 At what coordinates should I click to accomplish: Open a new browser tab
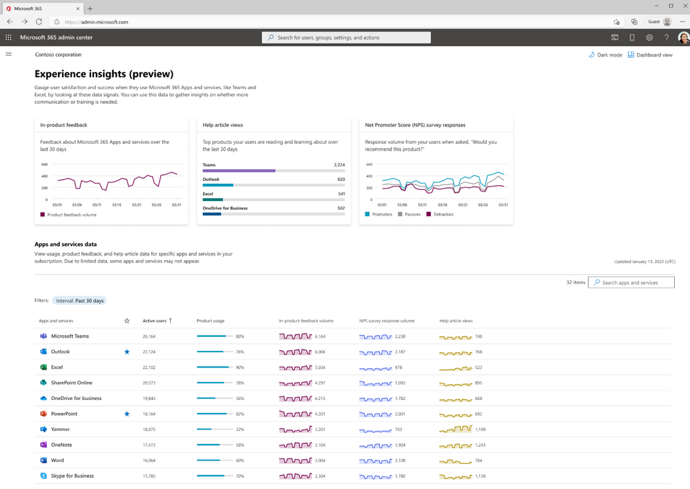pos(90,8)
